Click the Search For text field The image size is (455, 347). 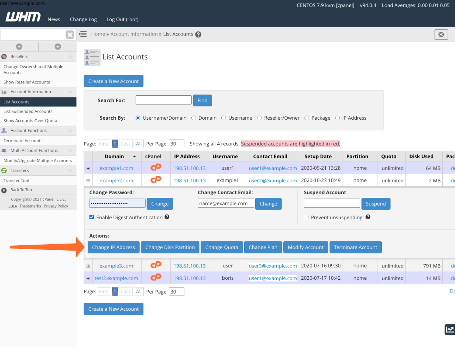pyautogui.click(x=164, y=100)
